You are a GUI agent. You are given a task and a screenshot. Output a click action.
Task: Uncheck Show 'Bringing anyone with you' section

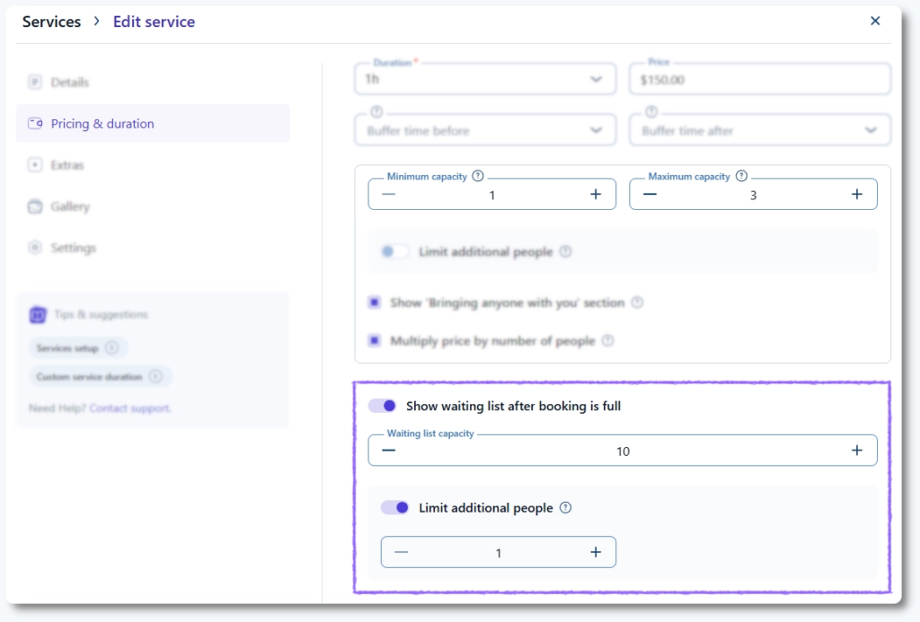click(375, 303)
